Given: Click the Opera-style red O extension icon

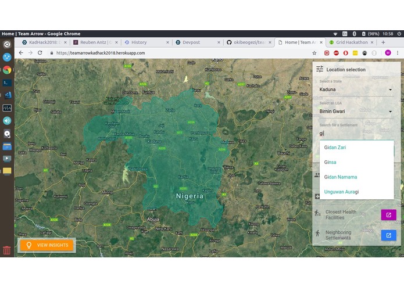Looking at the screenshot, I should pos(345,53).
